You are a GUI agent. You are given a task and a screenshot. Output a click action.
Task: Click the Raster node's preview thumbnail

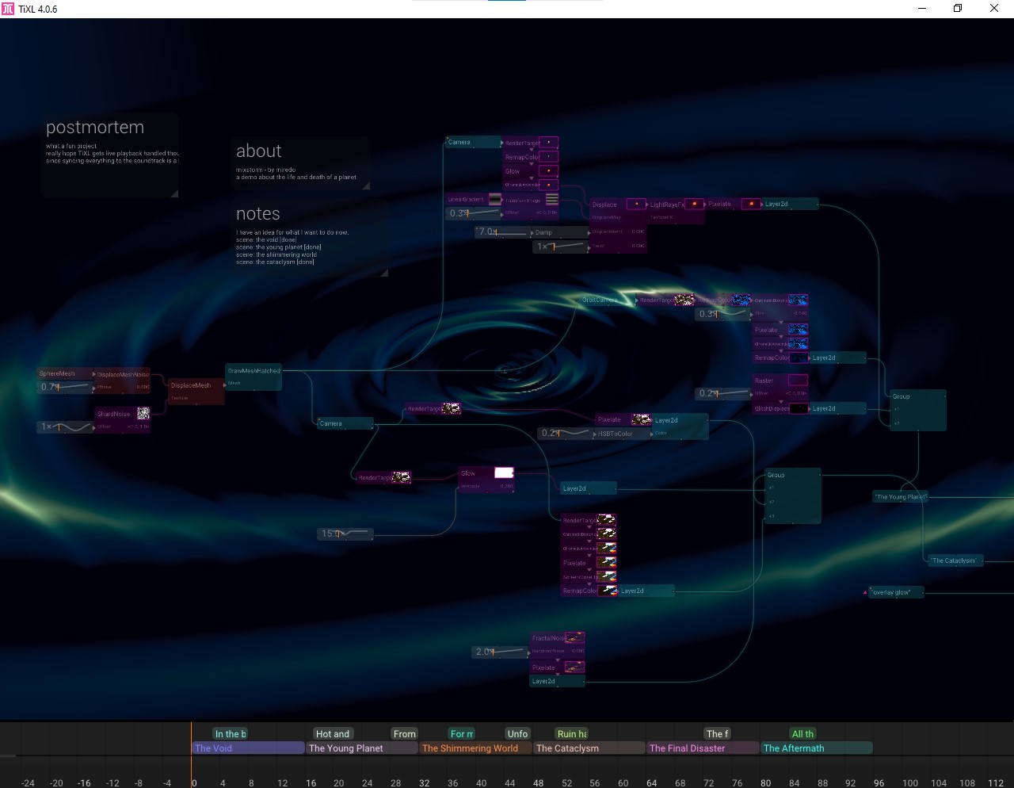[798, 381]
